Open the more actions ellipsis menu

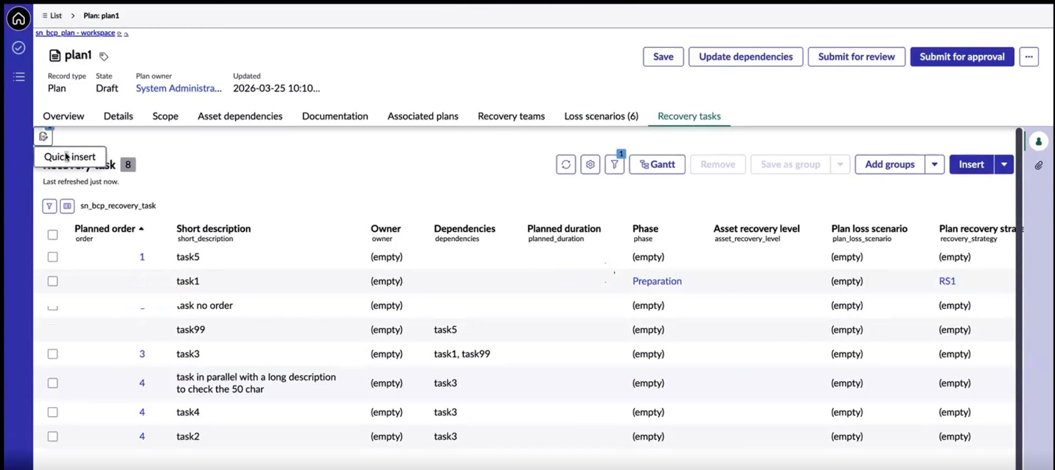click(1029, 57)
